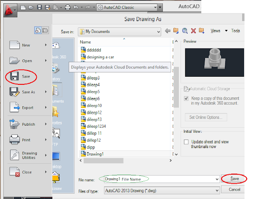
Task: Open the Save in My Documents dropdown
Action: tap(119, 32)
